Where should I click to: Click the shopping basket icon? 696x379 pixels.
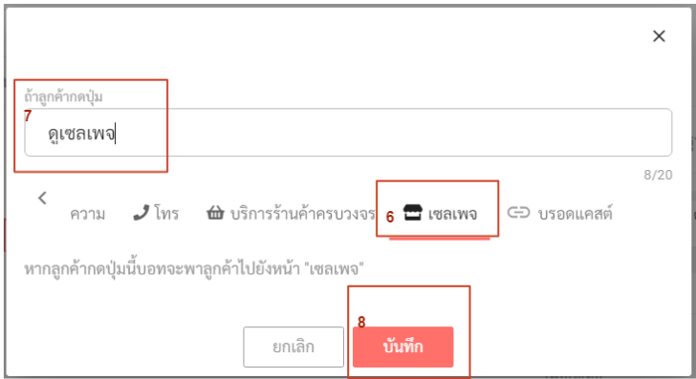215,213
